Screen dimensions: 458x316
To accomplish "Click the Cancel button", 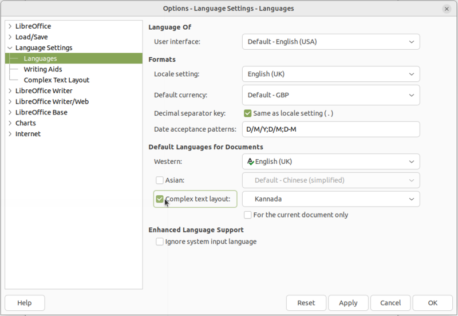I will point(390,303).
